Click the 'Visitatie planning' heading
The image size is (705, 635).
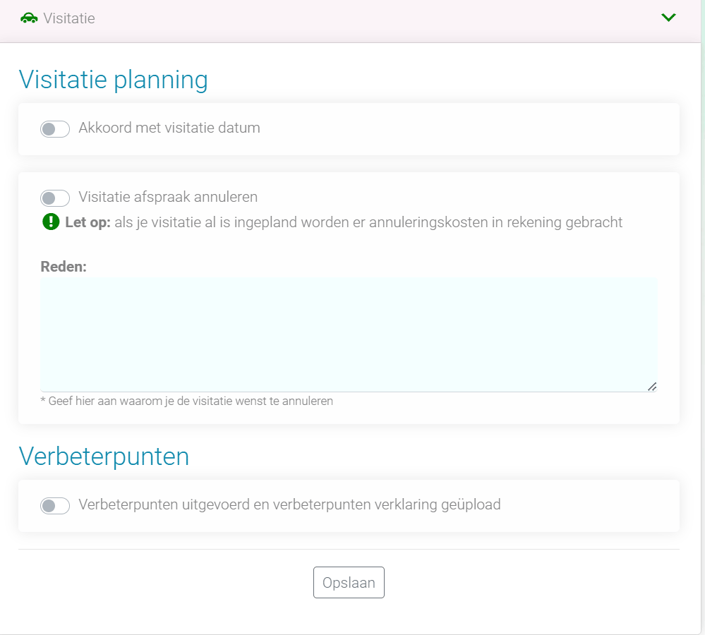(113, 80)
